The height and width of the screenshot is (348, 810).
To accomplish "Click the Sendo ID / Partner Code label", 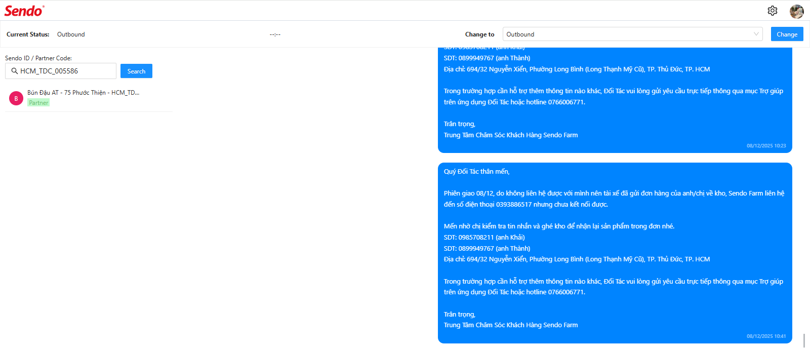I will (x=38, y=58).
